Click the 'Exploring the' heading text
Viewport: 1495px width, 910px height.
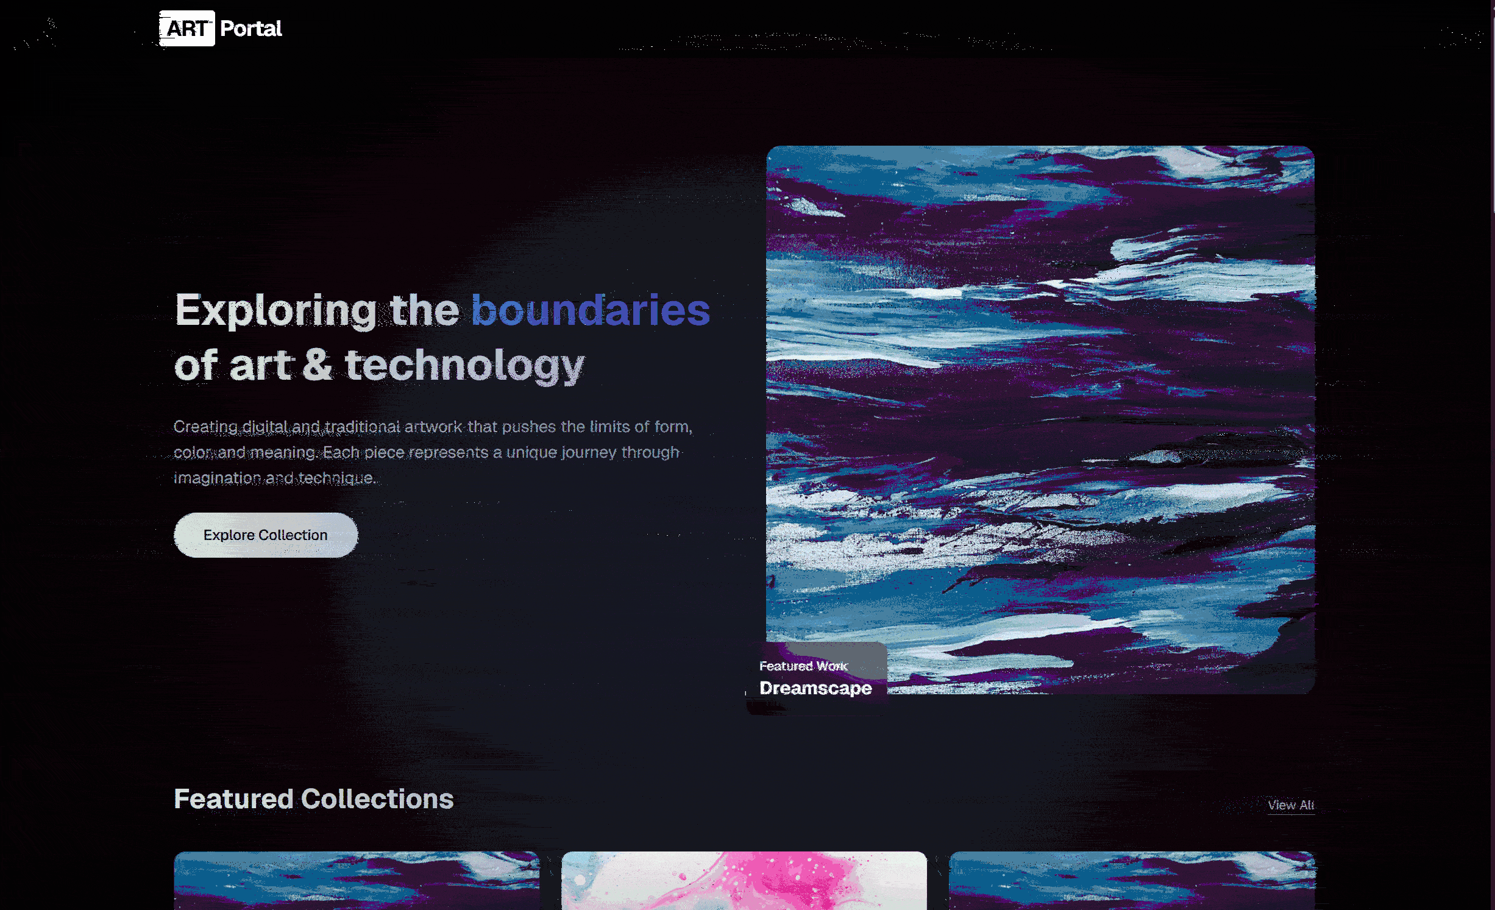click(317, 310)
